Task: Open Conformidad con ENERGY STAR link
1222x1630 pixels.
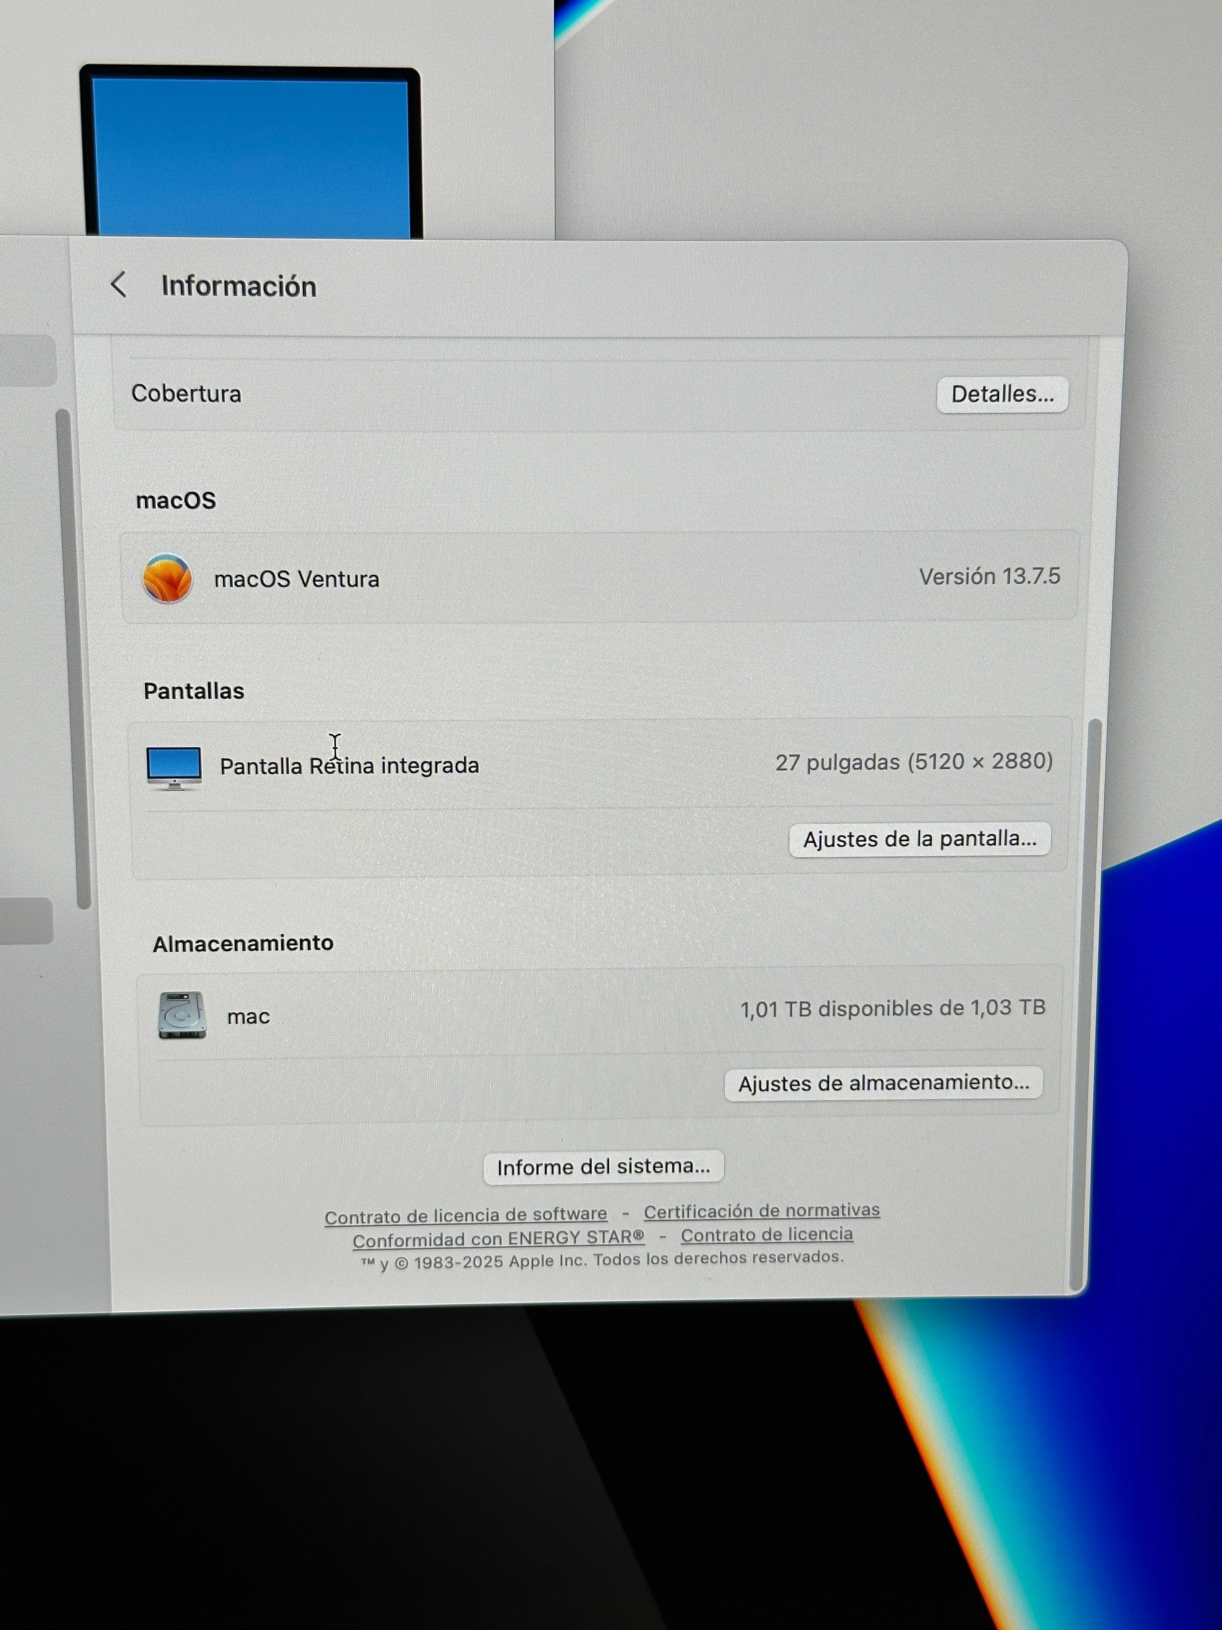Action: tap(498, 1239)
